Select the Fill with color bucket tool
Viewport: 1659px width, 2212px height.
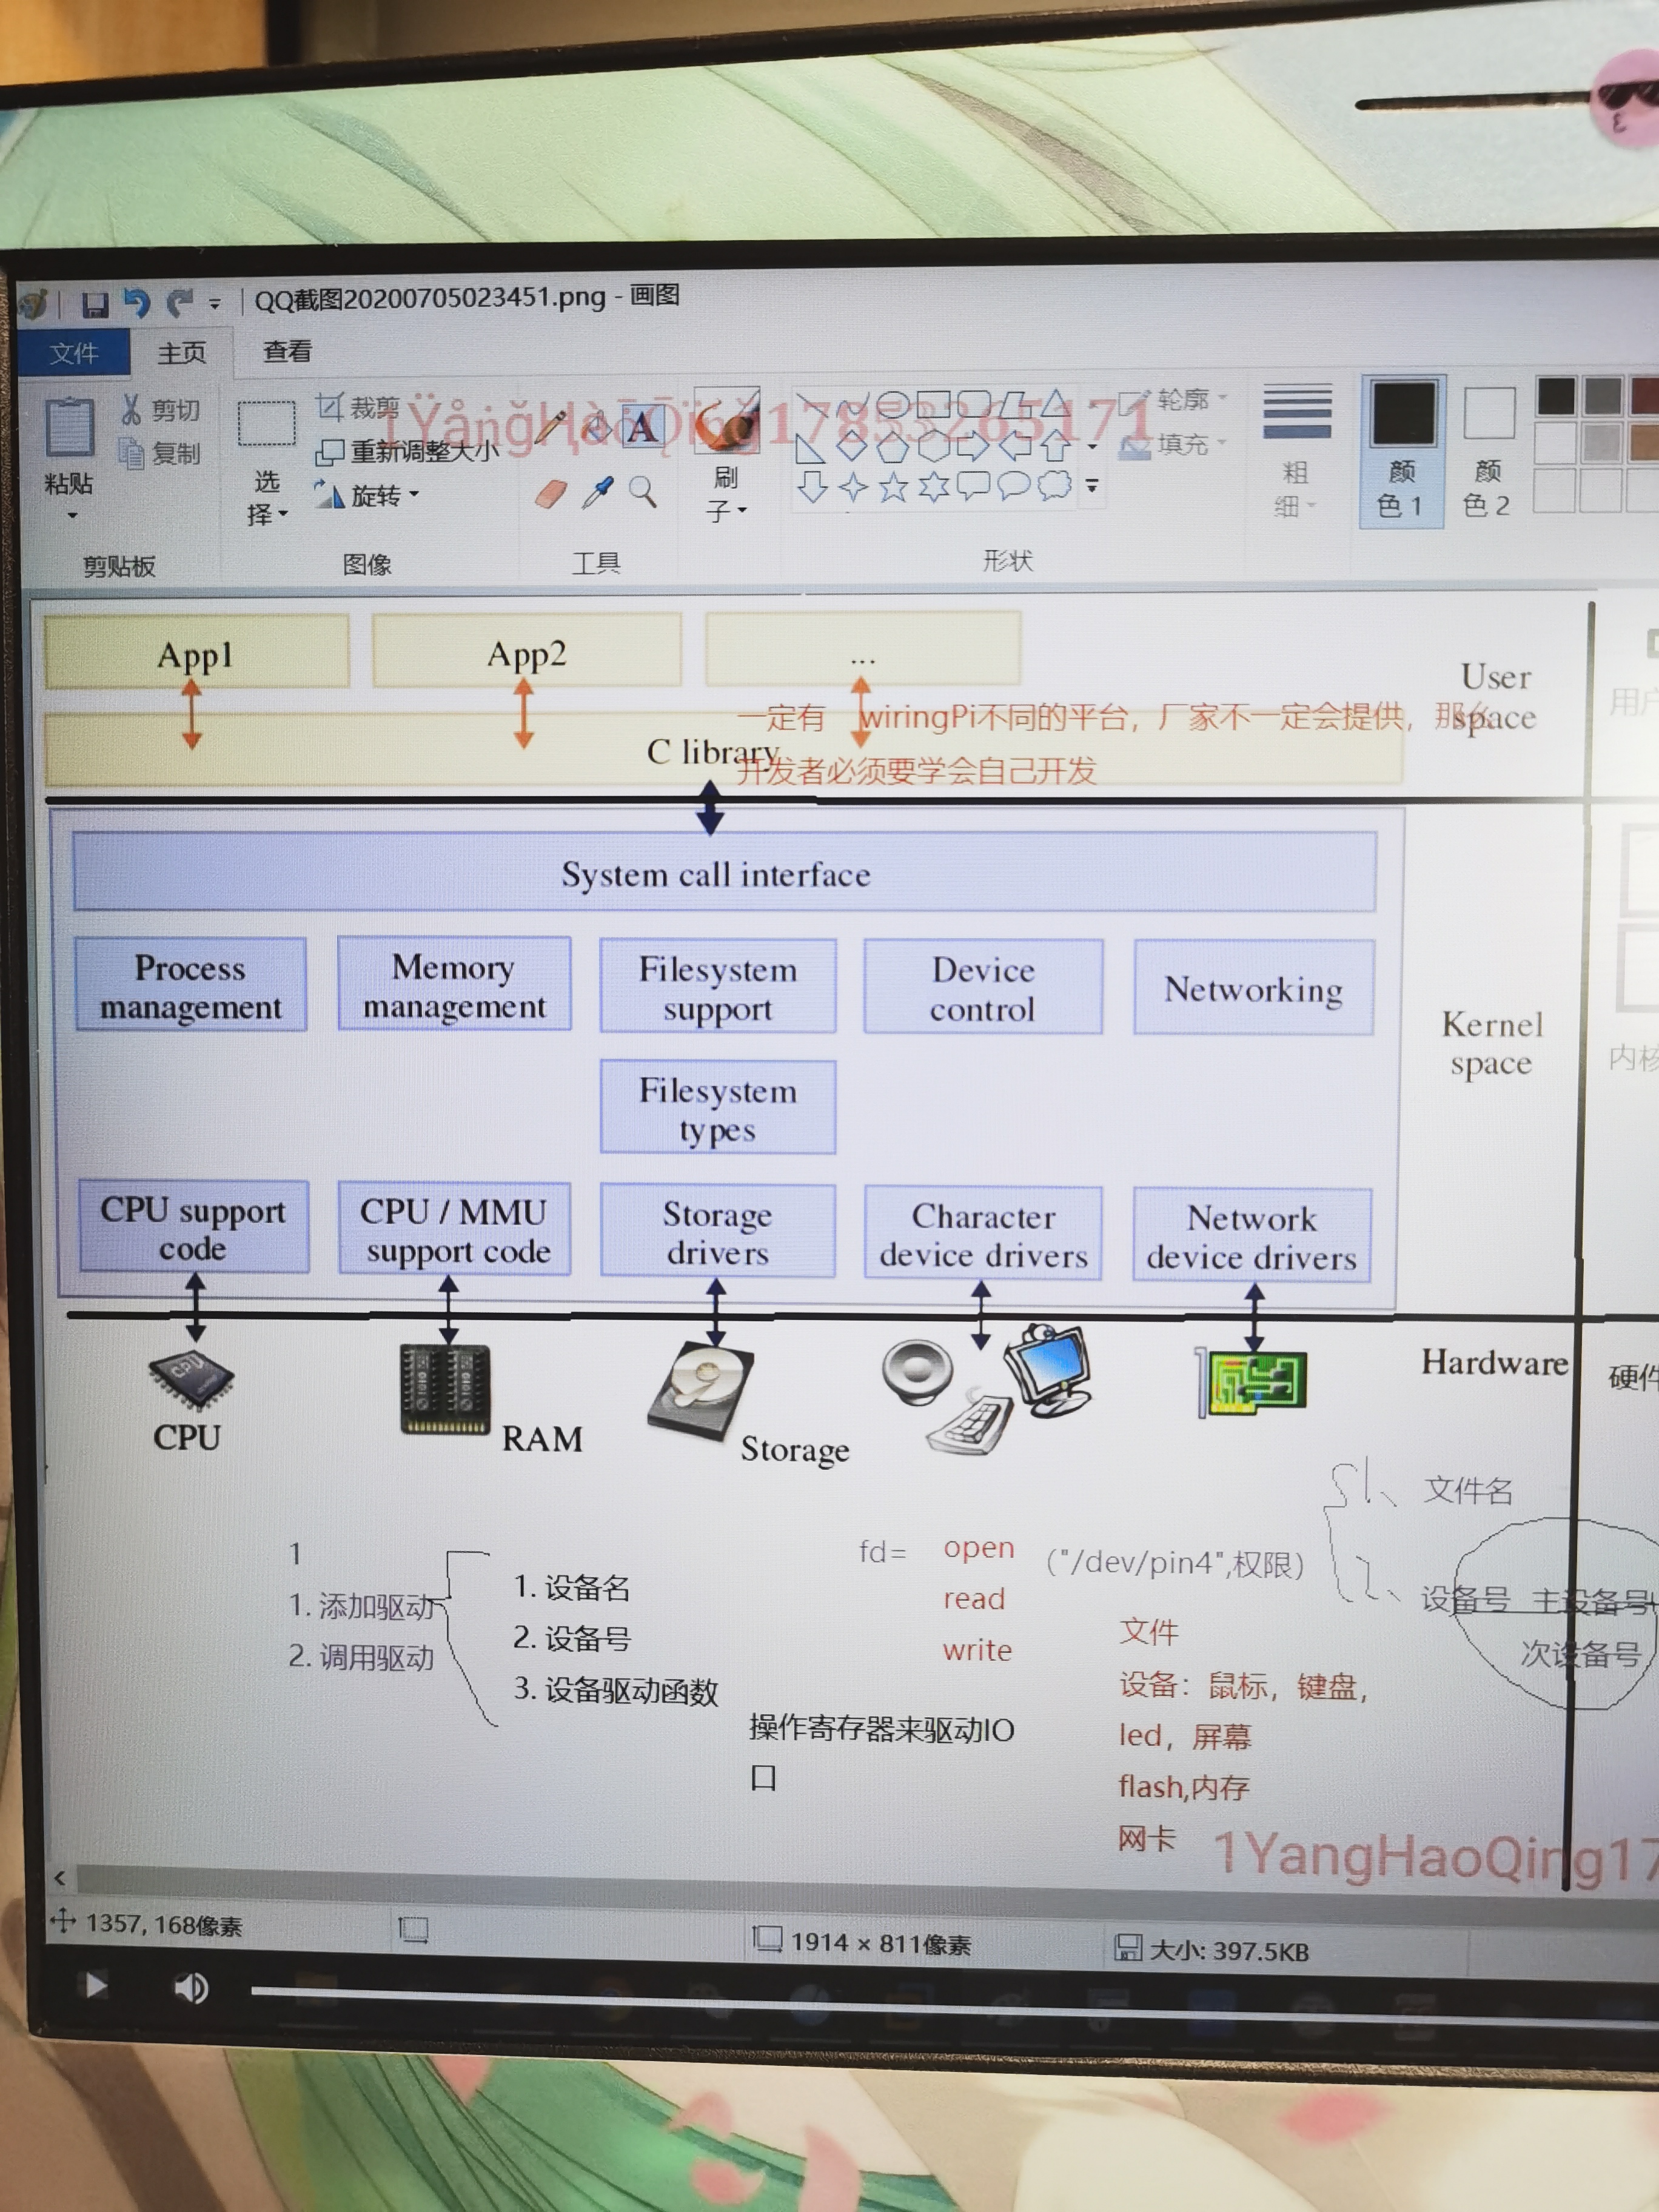[x=596, y=427]
